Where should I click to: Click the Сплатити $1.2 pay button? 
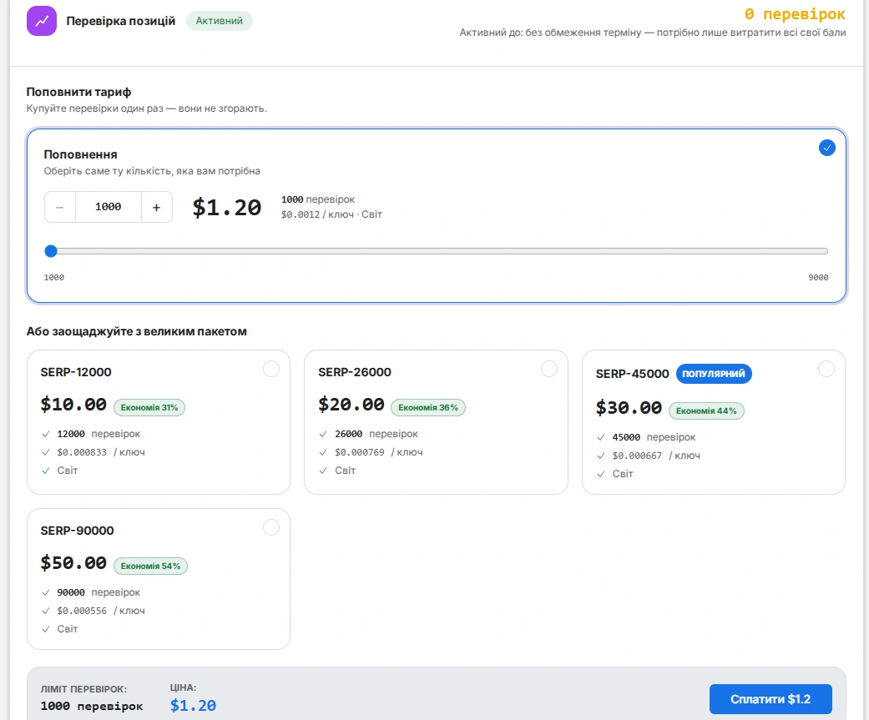click(x=770, y=699)
